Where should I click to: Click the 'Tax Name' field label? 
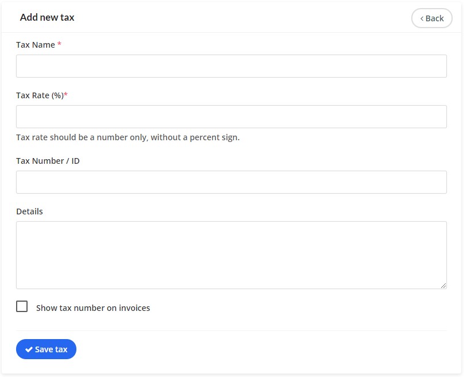36,45
